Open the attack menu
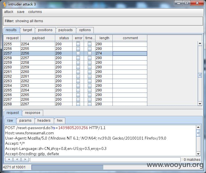 pyautogui.click(x=9, y=12)
